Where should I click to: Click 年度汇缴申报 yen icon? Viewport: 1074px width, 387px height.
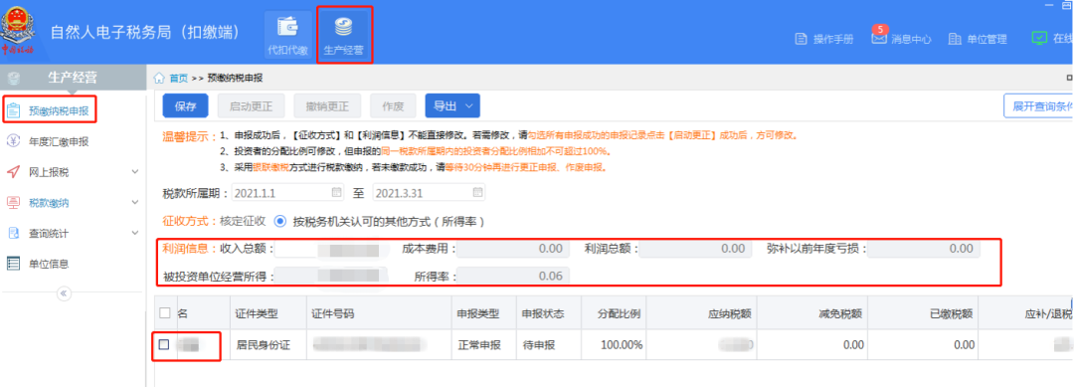[13, 141]
